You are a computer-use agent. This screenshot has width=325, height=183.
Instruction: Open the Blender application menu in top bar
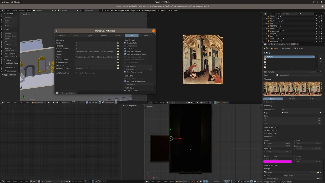click(17, 2)
